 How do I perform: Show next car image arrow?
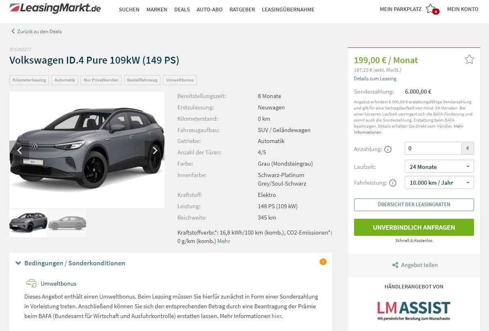154,150
